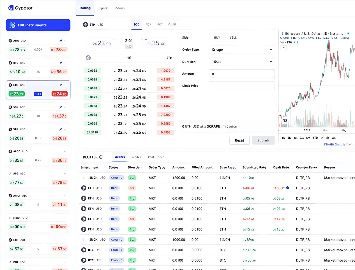Screen dimensions: 355x270
Task: Click the XRP coin icon in sidebar
Action: (x=10, y=129)
